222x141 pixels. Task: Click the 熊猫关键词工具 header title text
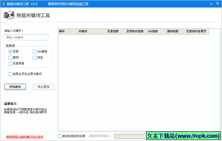point(33,16)
